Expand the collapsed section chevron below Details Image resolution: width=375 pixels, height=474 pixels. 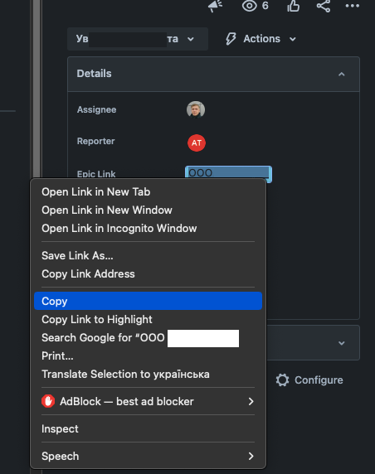342,343
